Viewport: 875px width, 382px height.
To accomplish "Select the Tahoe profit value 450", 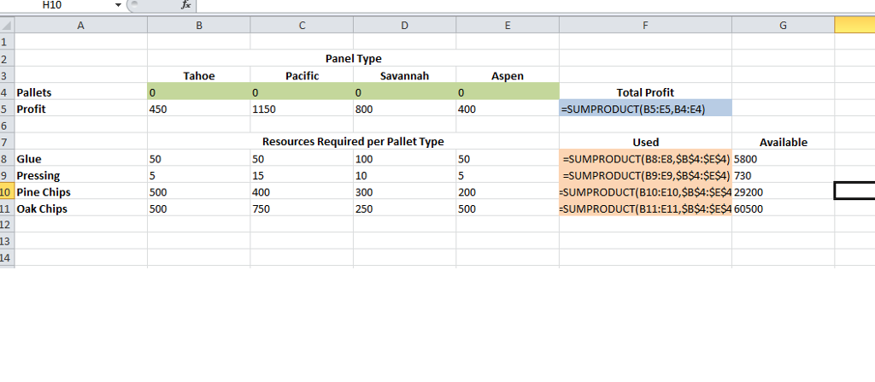I will 198,109.
